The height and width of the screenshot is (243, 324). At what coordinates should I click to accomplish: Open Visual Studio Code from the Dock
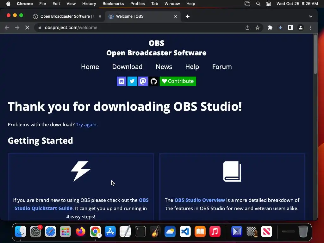click(x=185, y=231)
